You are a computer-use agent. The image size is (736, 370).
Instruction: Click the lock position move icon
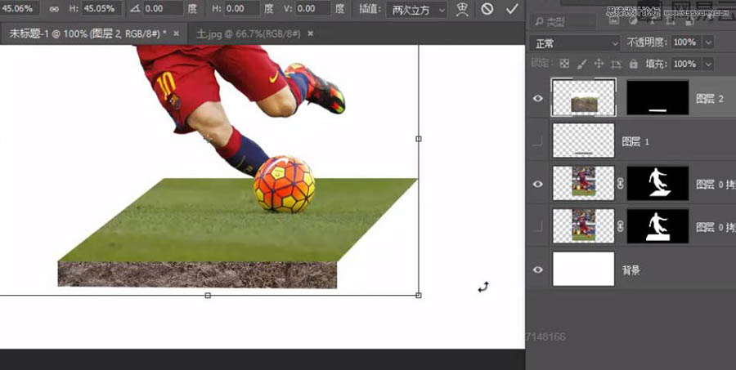click(599, 64)
